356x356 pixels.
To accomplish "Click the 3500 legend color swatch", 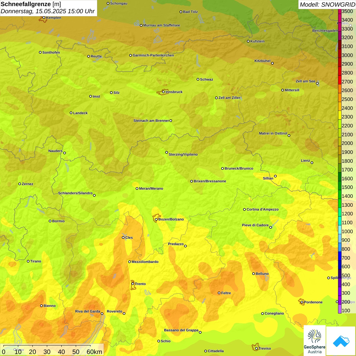I will [x=339, y=11].
